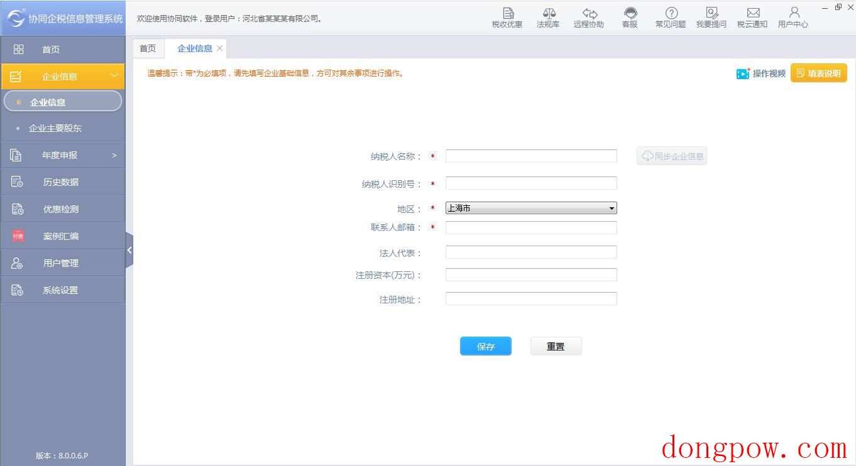Click the 用户管理 person icon

17,263
